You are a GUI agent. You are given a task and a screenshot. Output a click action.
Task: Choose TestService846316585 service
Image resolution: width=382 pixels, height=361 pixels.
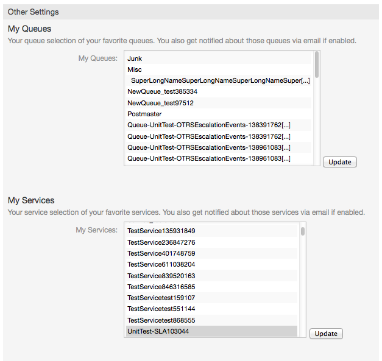tap(161, 287)
